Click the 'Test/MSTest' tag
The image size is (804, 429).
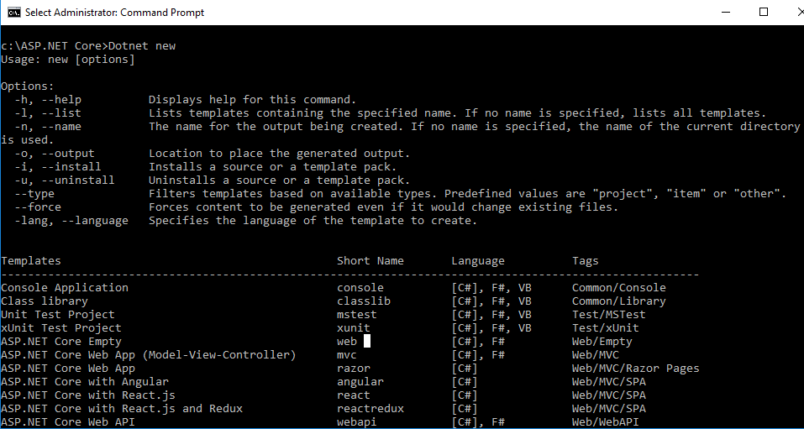608,314
